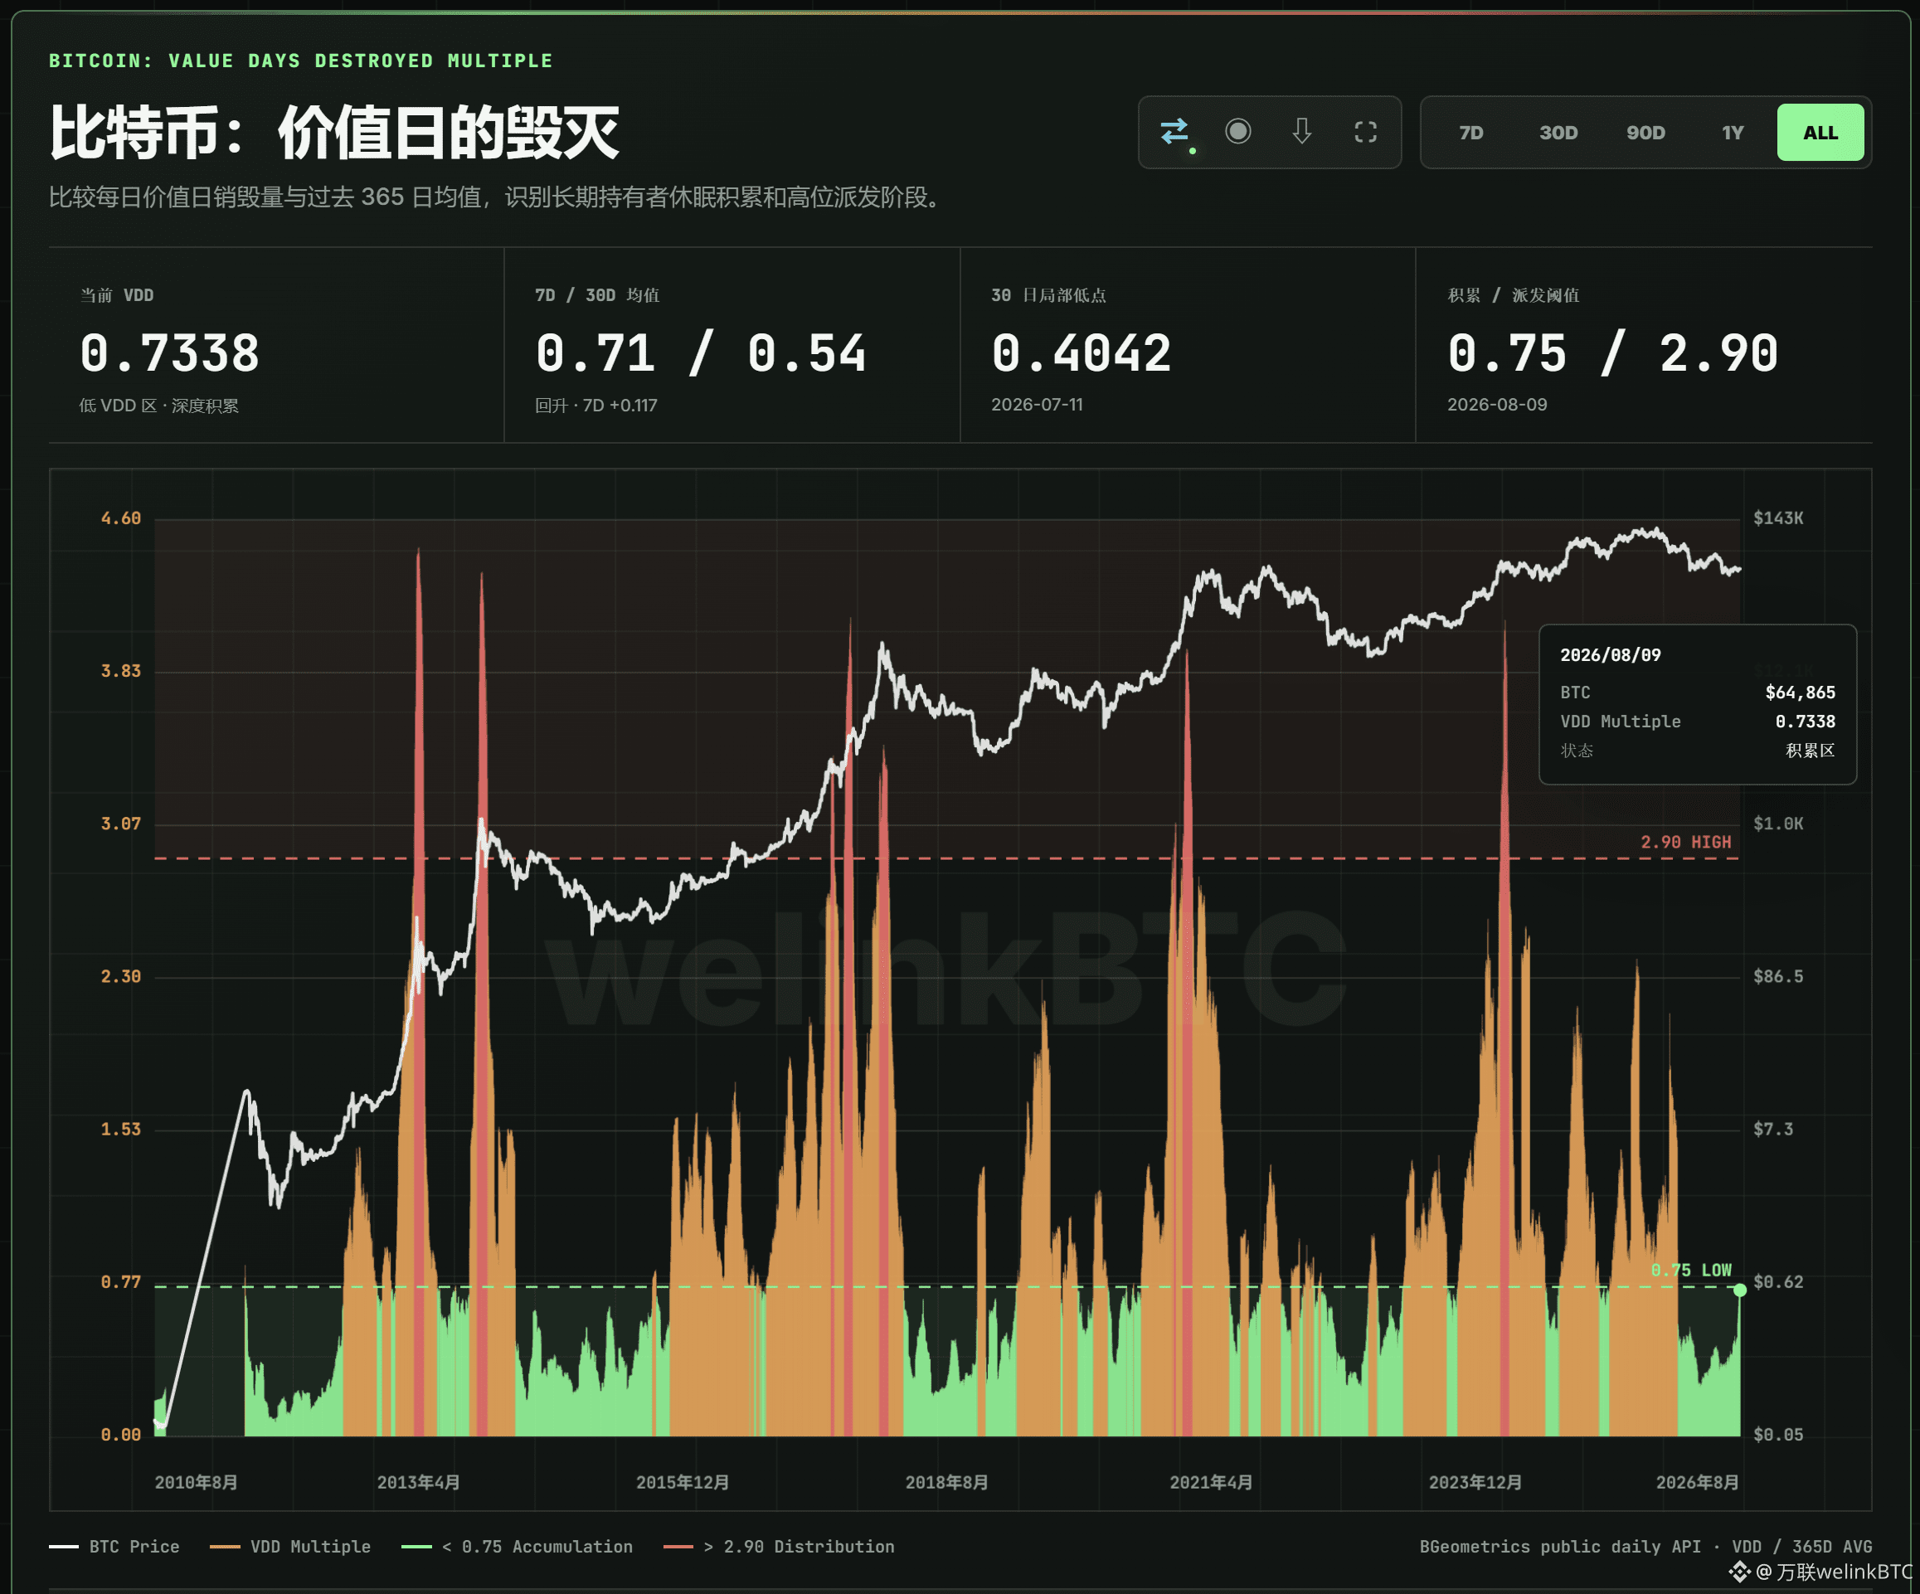Click the 3.07 left axis label
This screenshot has width=1920, height=1594.
121,824
